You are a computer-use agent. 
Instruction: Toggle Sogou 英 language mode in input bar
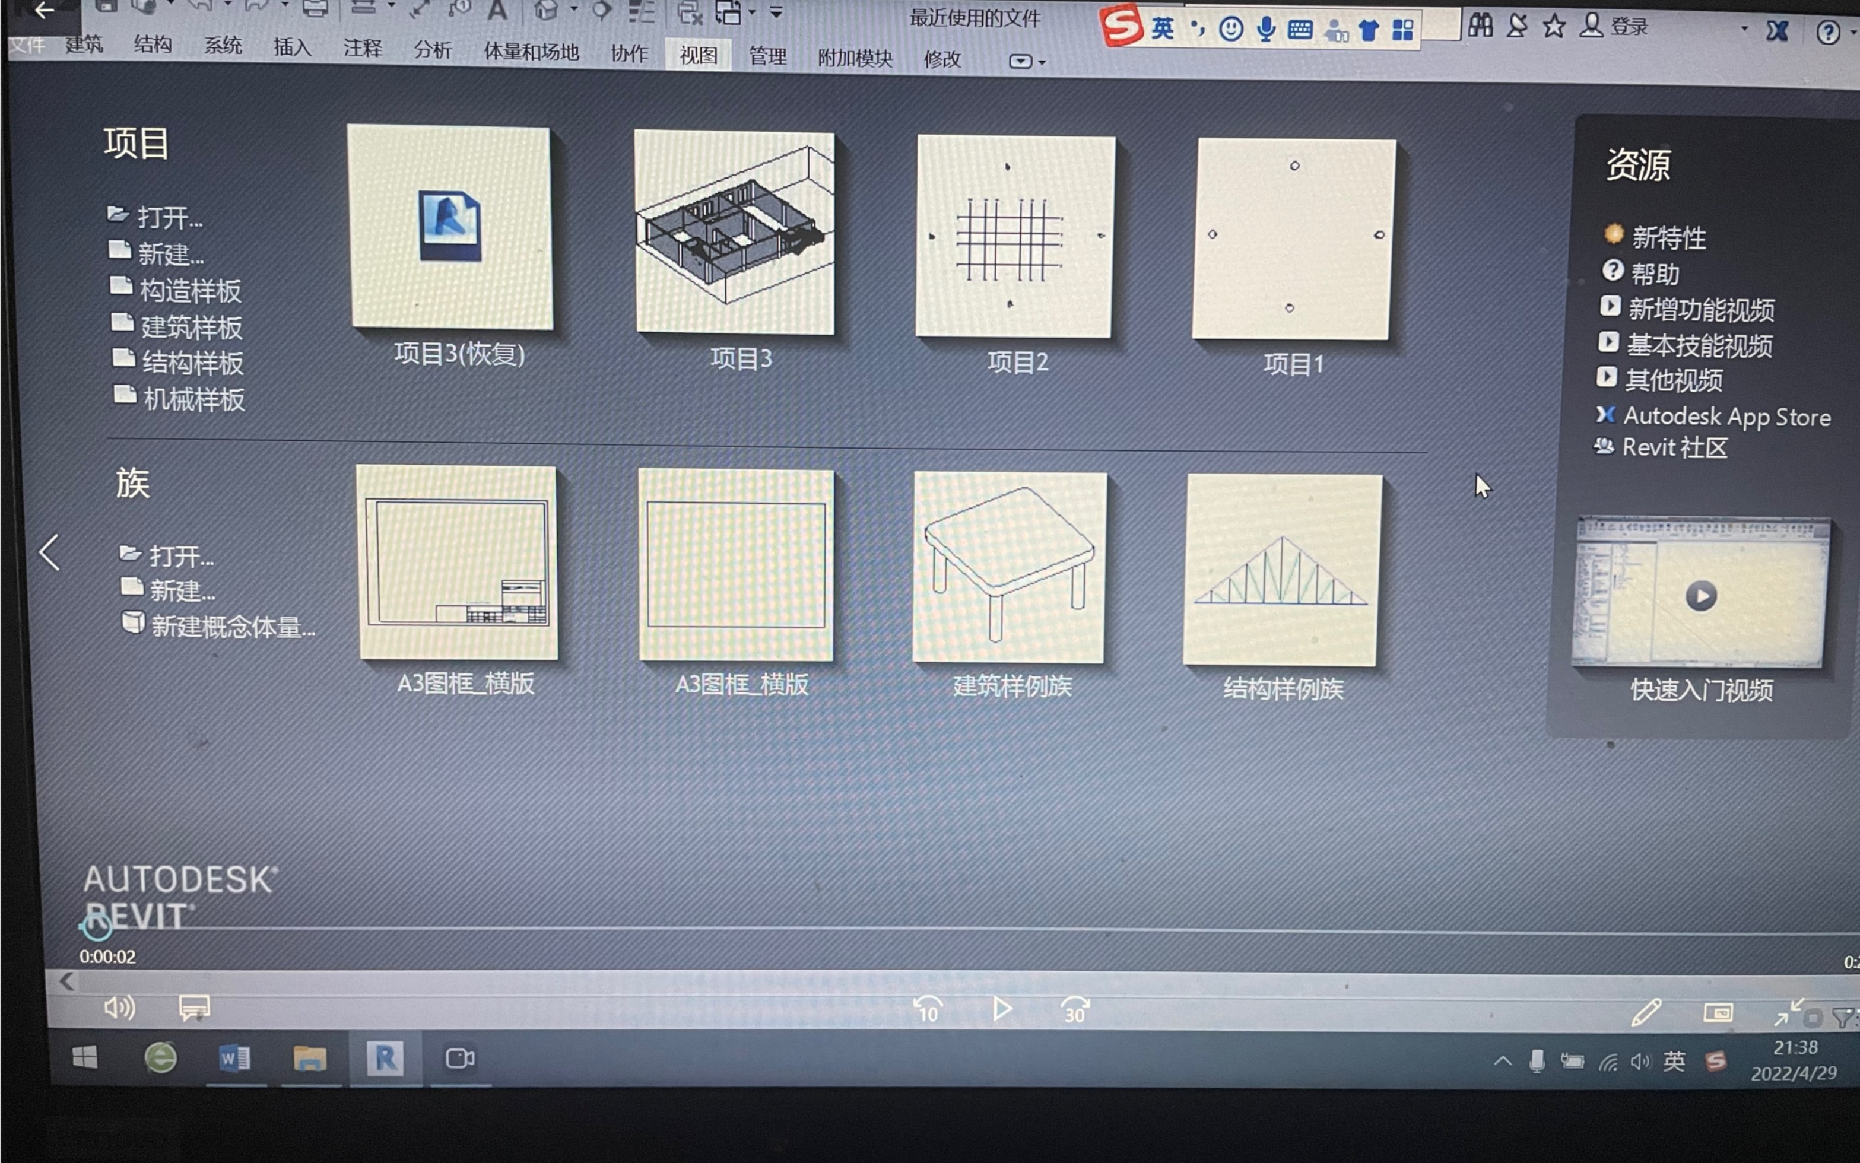[1162, 28]
